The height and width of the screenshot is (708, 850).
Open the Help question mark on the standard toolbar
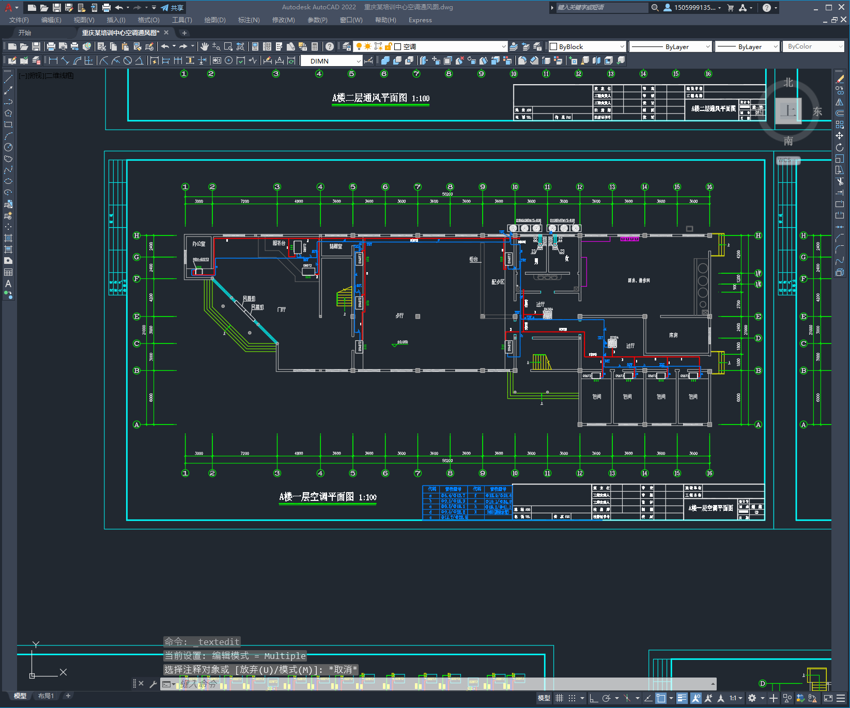tap(330, 46)
